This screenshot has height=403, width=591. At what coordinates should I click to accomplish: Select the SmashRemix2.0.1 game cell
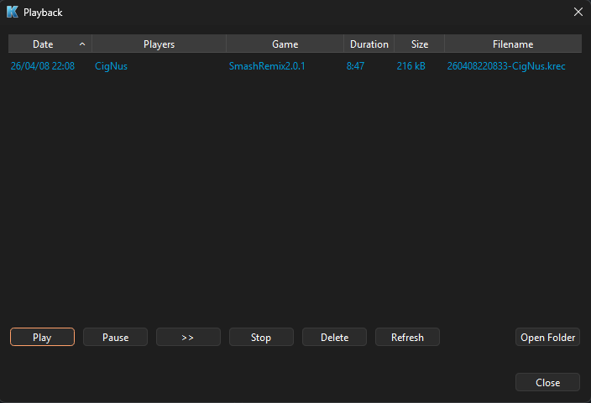pyautogui.click(x=267, y=66)
